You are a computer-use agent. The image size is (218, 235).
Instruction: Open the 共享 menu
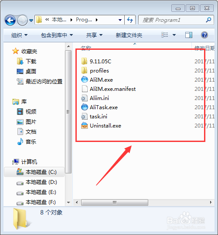pyautogui.click(x=94, y=35)
